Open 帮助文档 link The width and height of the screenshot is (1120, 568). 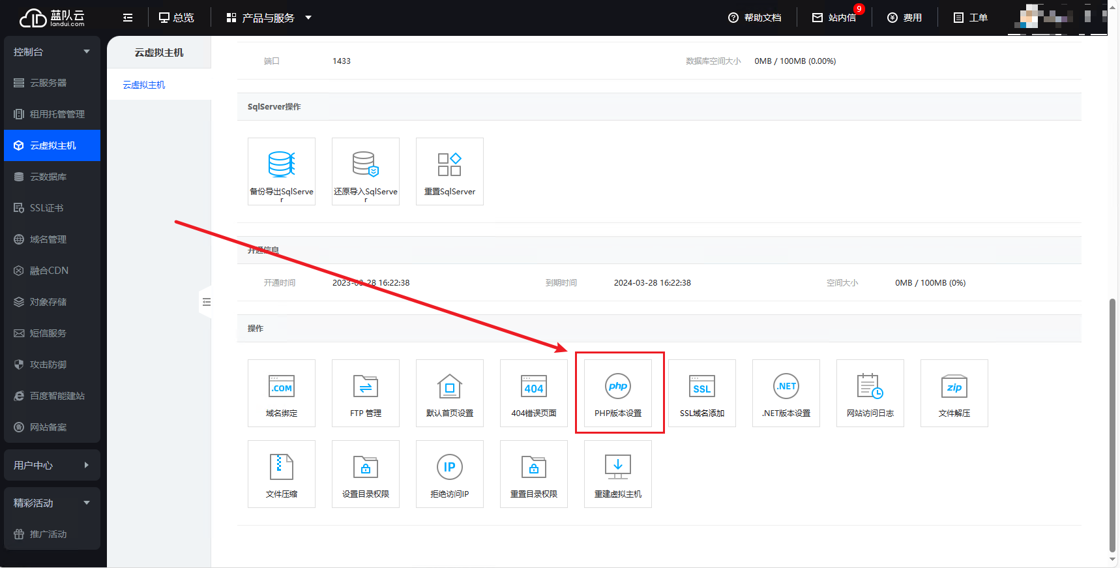point(755,18)
